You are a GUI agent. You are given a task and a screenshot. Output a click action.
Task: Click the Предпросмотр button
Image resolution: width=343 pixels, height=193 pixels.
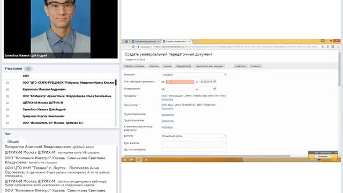183,66
